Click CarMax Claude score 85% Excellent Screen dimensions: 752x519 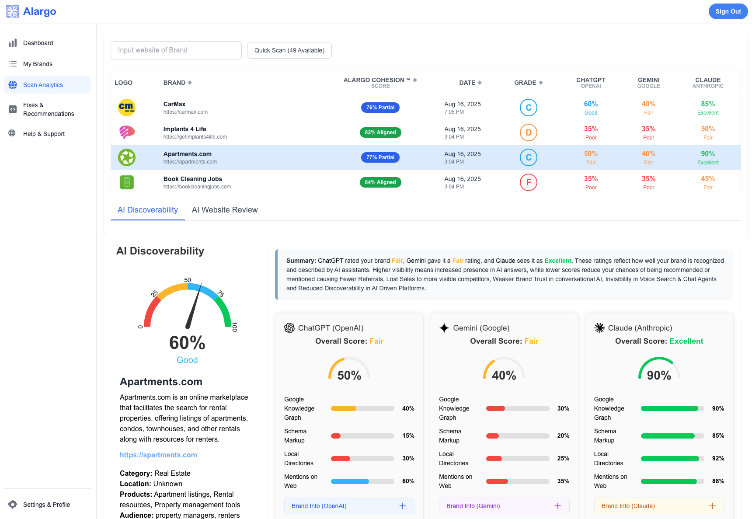pyautogui.click(x=708, y=108)
